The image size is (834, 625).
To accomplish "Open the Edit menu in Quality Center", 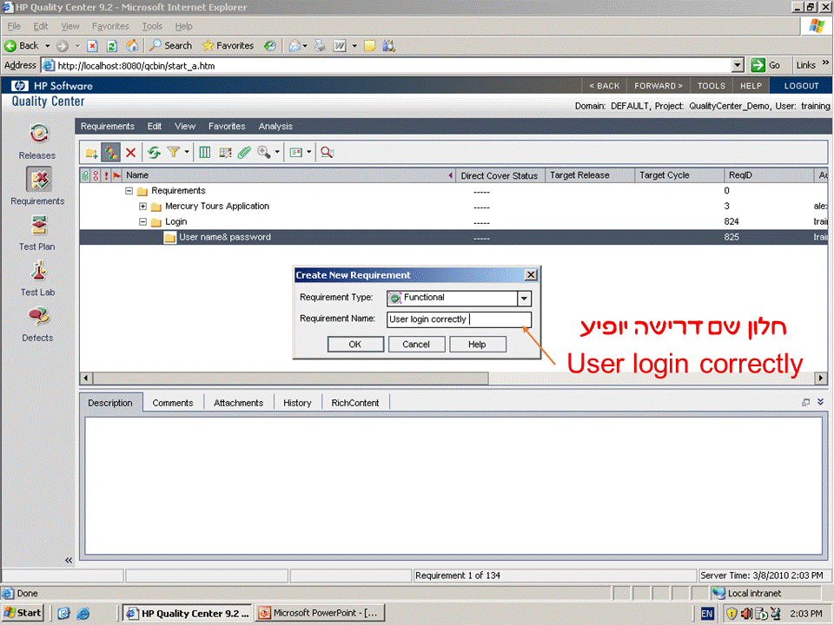I will coord(155,126).
